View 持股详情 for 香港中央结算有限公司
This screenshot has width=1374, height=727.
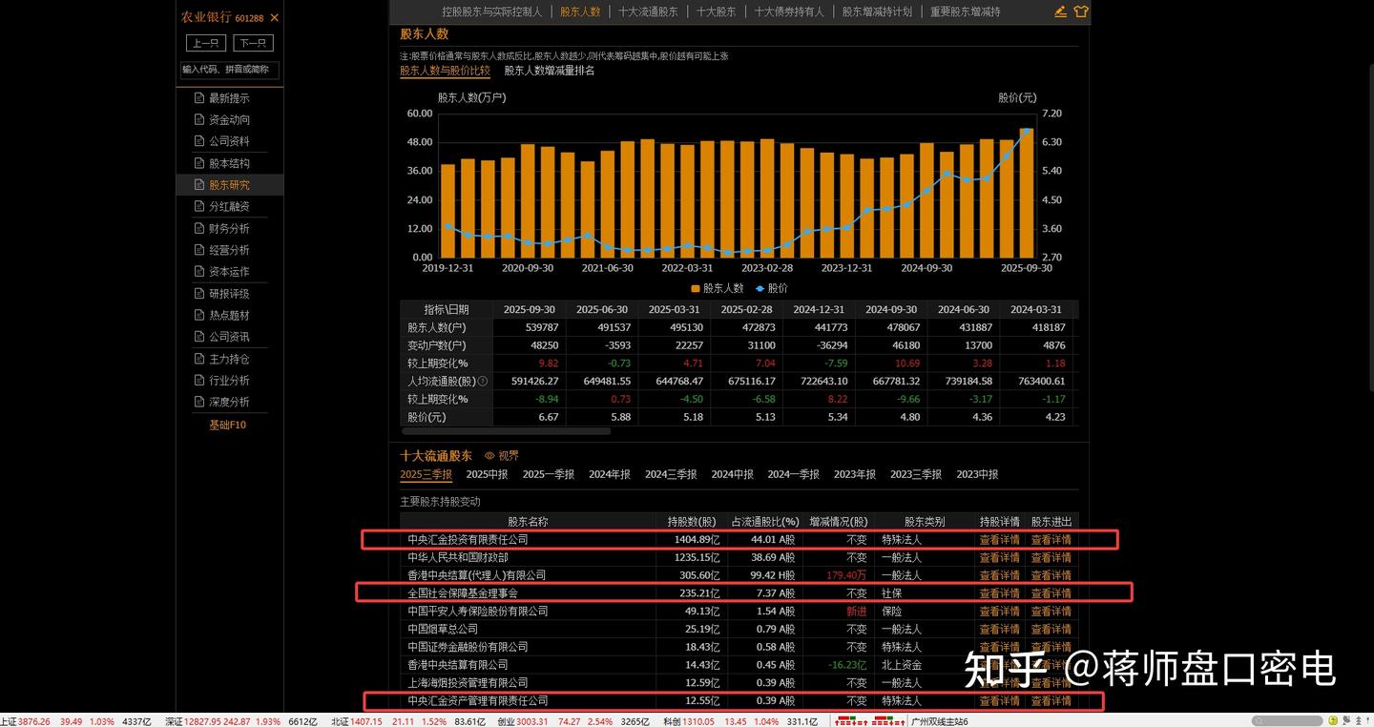(1000, 665)
